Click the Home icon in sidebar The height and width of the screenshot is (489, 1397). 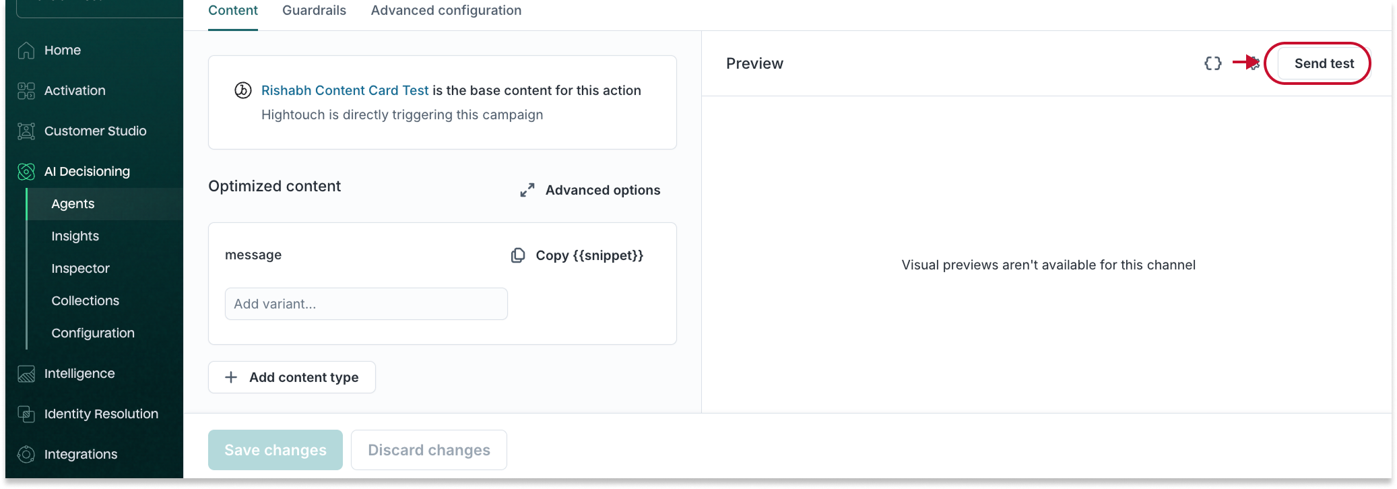26,51
